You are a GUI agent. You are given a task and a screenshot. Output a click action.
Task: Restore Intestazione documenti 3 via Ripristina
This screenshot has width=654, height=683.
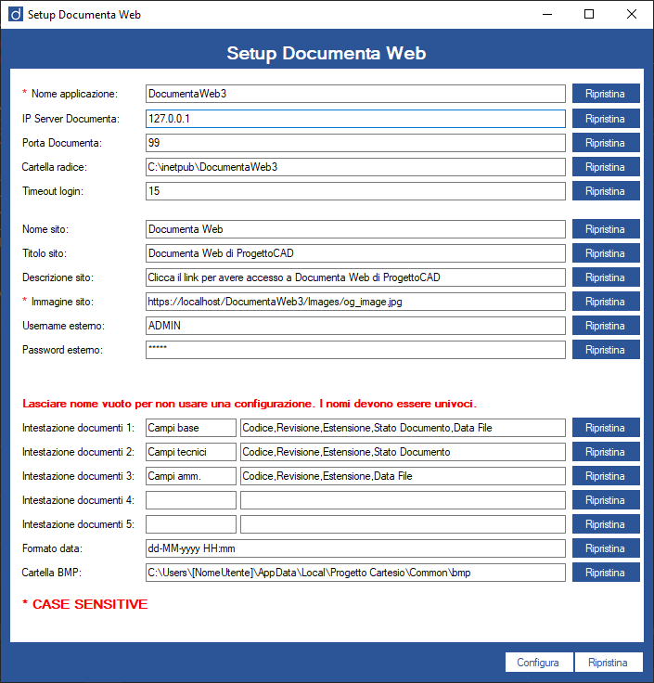(x=606, y=476)
